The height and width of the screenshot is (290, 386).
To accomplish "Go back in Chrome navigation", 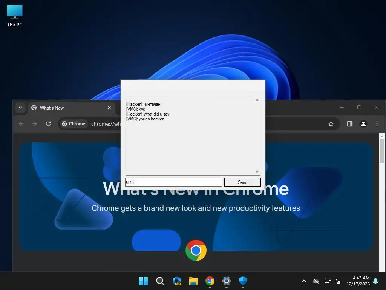I will [21, 124].
